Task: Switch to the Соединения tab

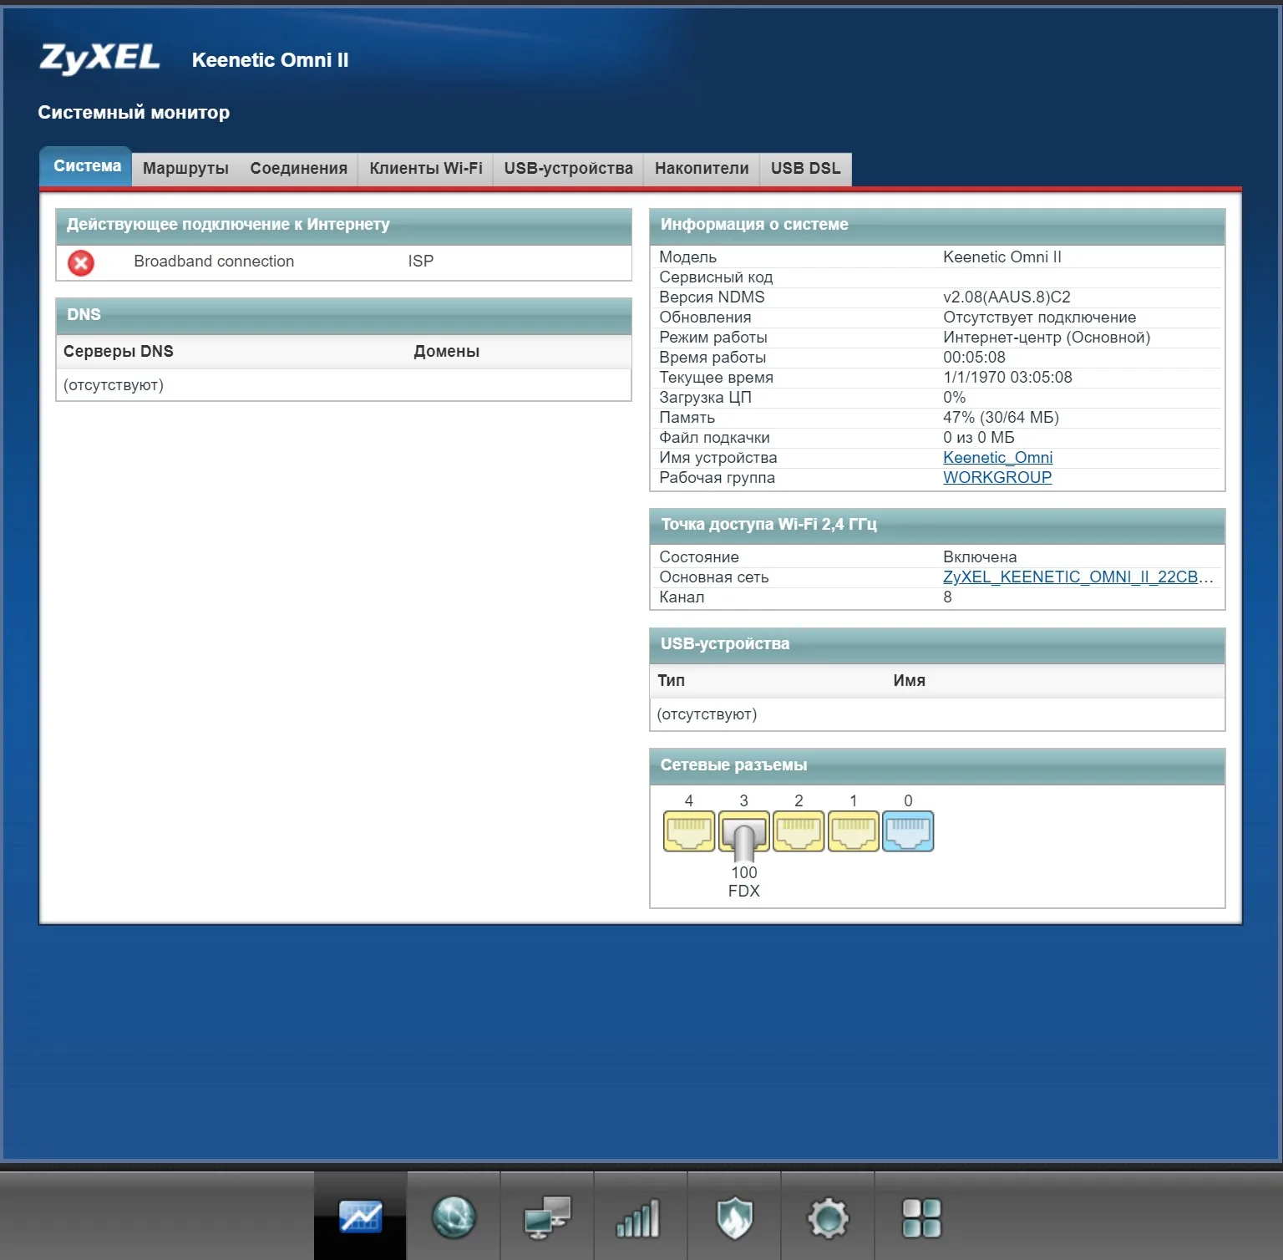Action: click(x=299, y=169)
